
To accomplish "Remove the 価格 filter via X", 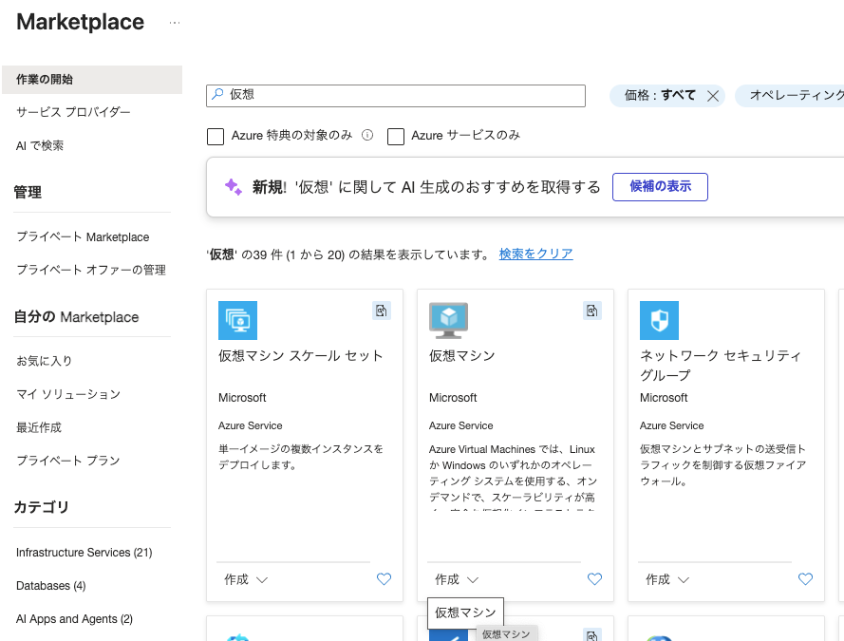I will (713, 96).
